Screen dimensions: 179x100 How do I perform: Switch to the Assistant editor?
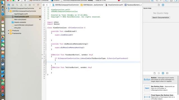(157, 1)
